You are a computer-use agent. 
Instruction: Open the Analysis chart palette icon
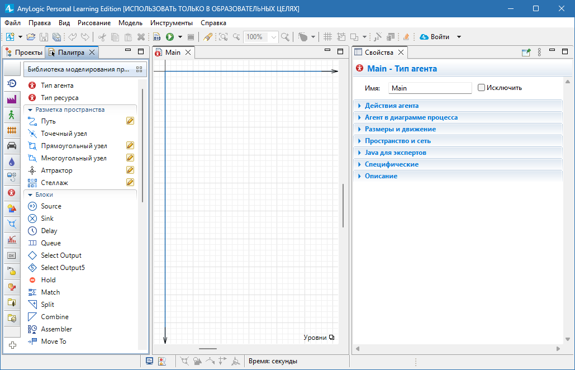(12, 240)
